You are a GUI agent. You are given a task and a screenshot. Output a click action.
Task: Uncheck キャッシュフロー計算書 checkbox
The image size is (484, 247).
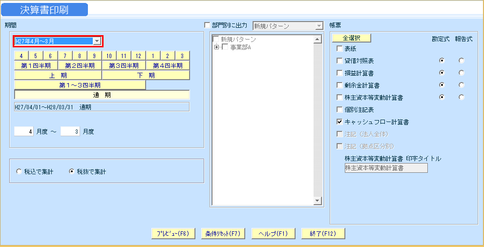coord(339,122)
